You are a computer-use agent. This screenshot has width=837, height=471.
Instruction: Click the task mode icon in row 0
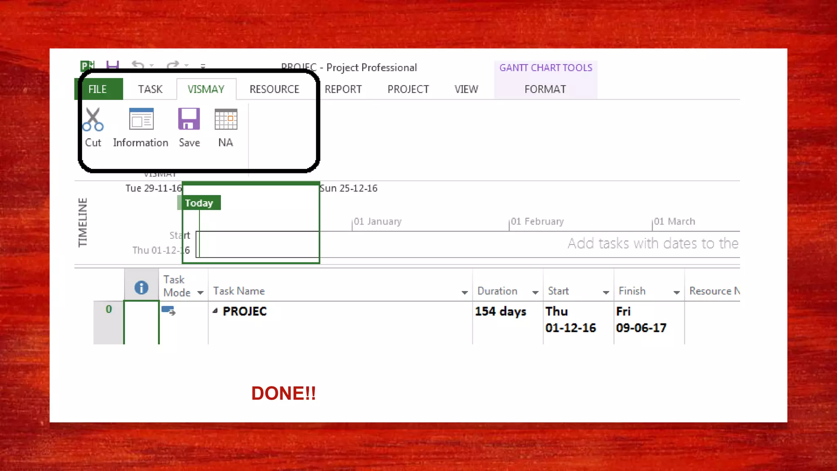(168, 311)
